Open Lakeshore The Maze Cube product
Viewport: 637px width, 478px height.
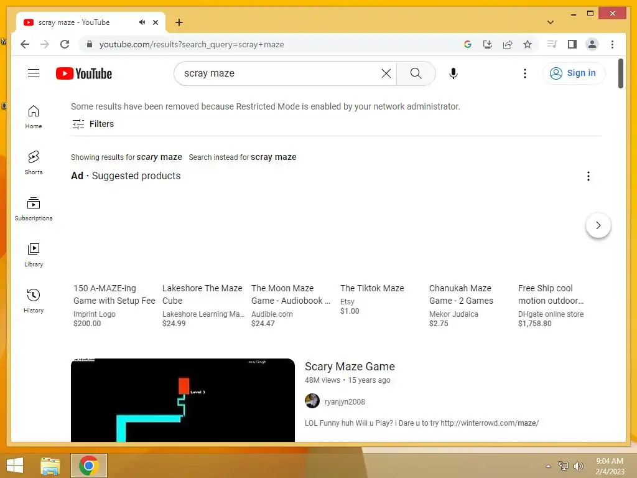202,294
